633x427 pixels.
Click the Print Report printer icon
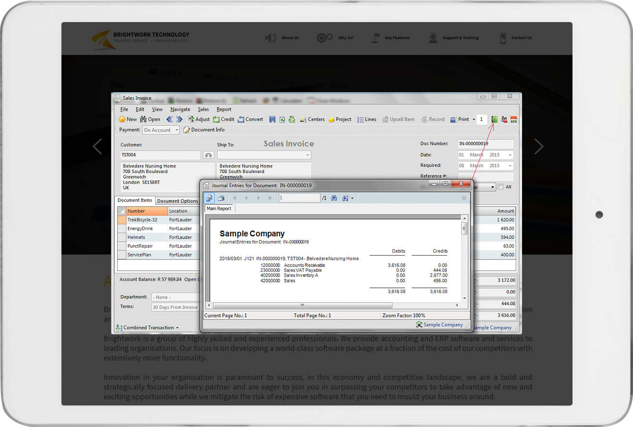(221, 198)
